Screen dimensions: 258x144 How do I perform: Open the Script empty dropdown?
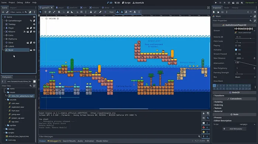pos(245,124)
